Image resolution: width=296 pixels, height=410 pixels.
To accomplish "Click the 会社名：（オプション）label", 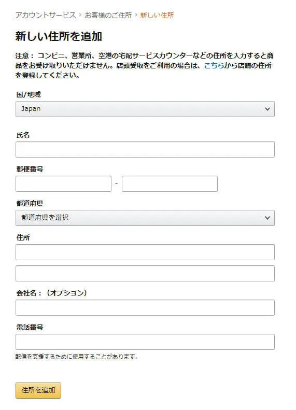I will tap(51, 293).
